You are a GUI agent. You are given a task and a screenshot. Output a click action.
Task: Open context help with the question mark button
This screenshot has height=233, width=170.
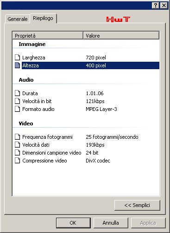pos(156,6)
